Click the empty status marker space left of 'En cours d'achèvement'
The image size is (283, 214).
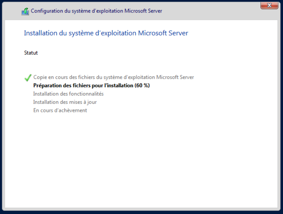point(27,110)
